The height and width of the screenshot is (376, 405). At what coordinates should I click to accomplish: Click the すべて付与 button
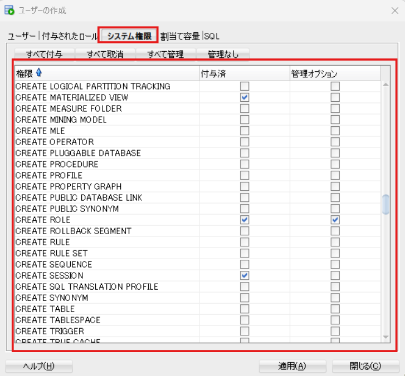[45, 54]
